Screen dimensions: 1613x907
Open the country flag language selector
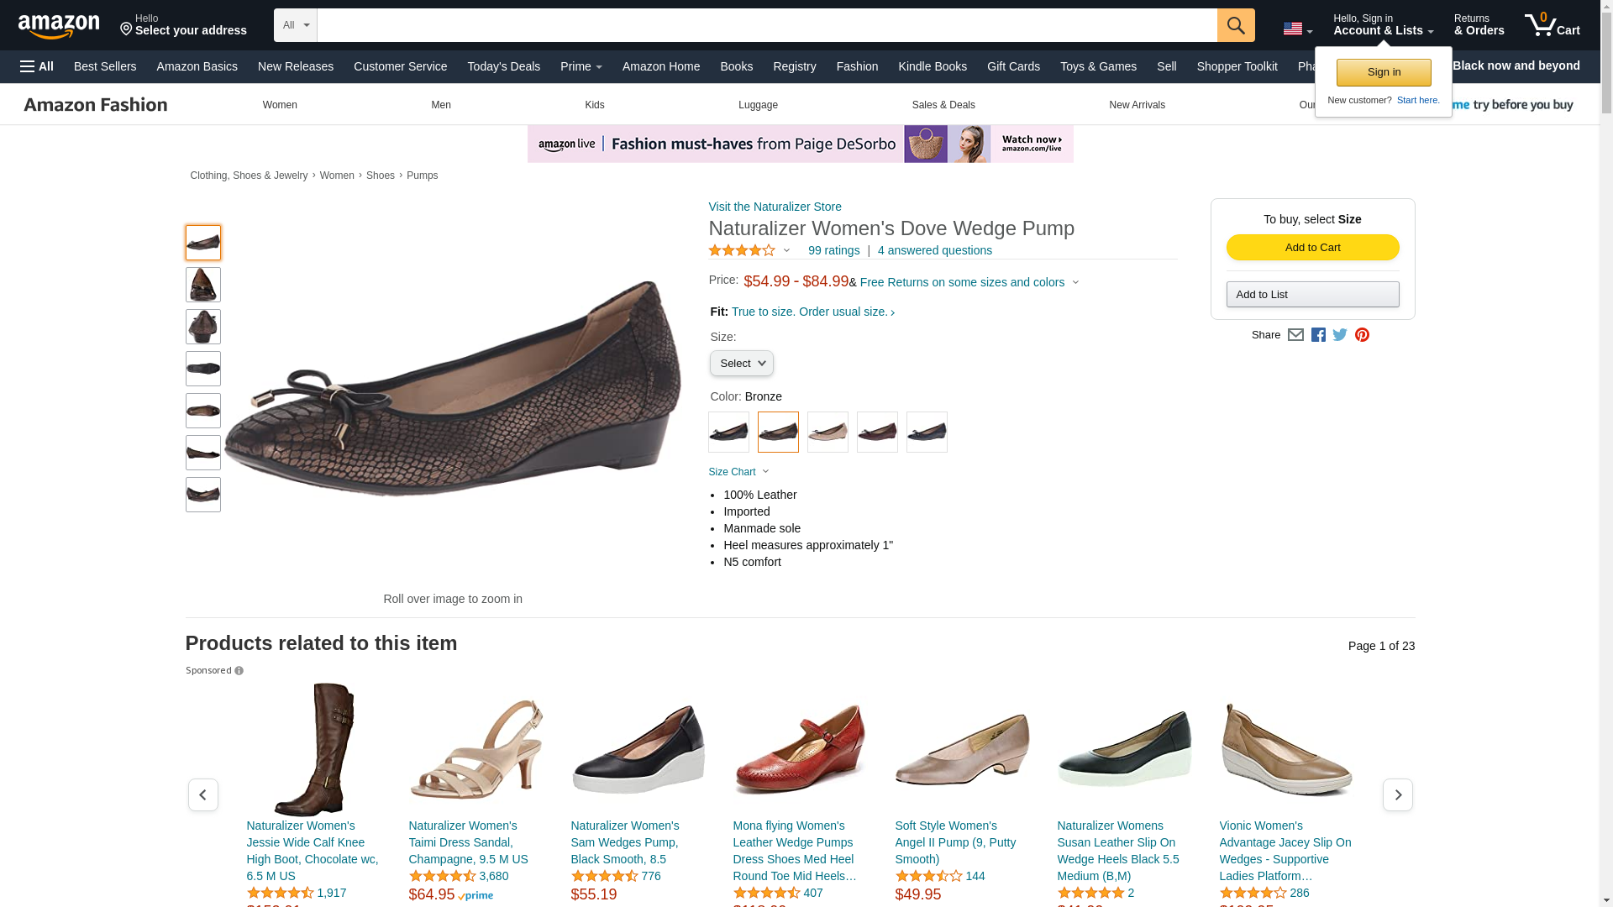(1297, 29)
